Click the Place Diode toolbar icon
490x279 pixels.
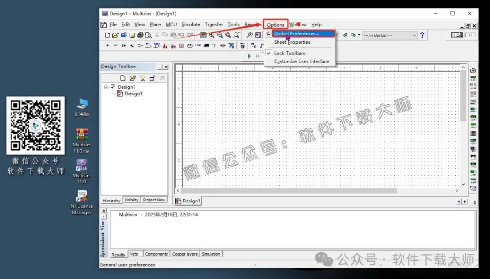[x=124, y=46]
